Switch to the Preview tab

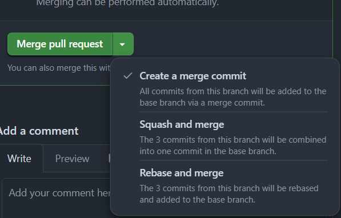pyautogui.click(x=72, y=159)
